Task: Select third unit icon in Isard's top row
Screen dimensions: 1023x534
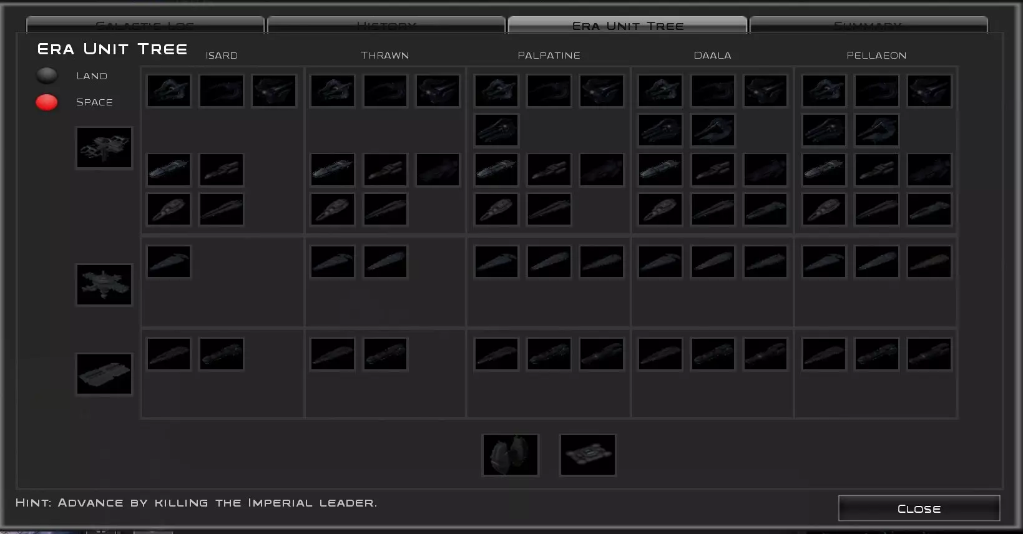Action: coord(274,91)
